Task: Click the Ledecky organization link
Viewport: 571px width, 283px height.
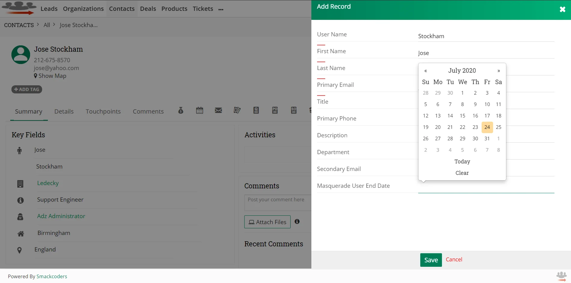Action: 48,183
